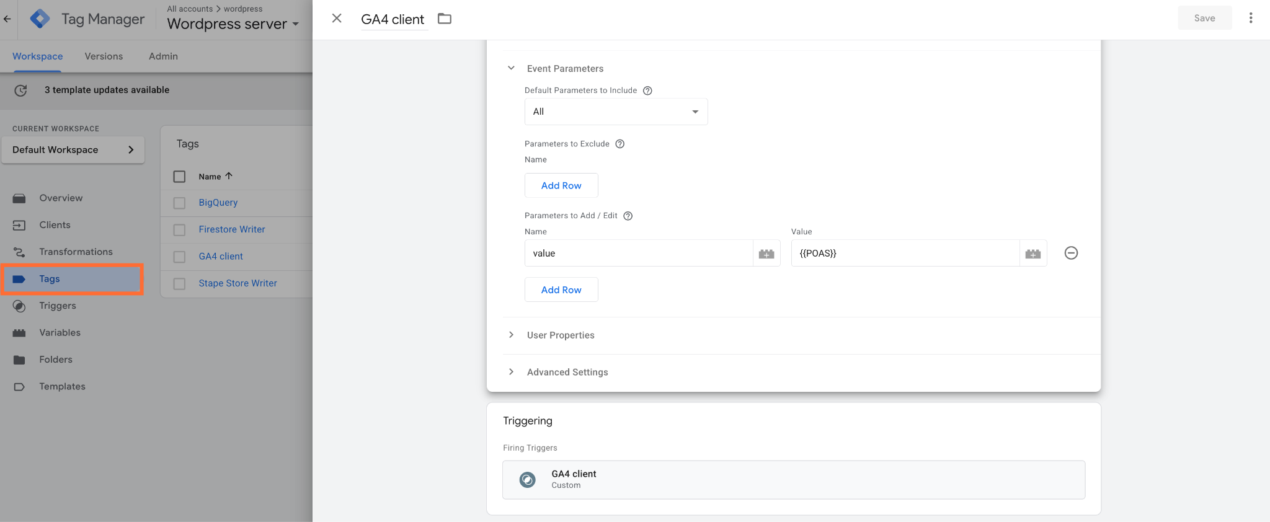Click the Tags label icon in sidebar
The height and width of the screenshot is (522, 1270).
click(19, 279)
